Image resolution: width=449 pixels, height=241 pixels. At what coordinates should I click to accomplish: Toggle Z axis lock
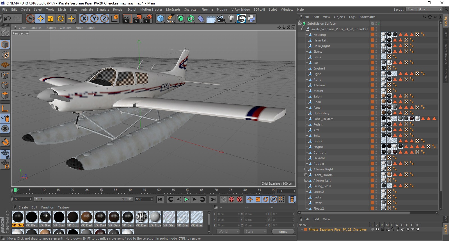point(104,19)
